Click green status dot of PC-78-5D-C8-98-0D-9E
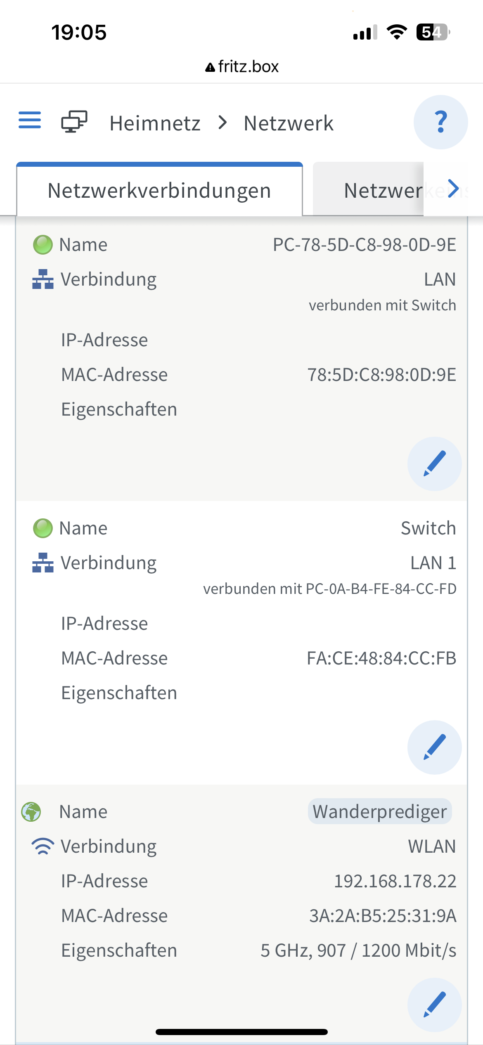The width and height of the screenshot is (483, 1045). point(43,245)
